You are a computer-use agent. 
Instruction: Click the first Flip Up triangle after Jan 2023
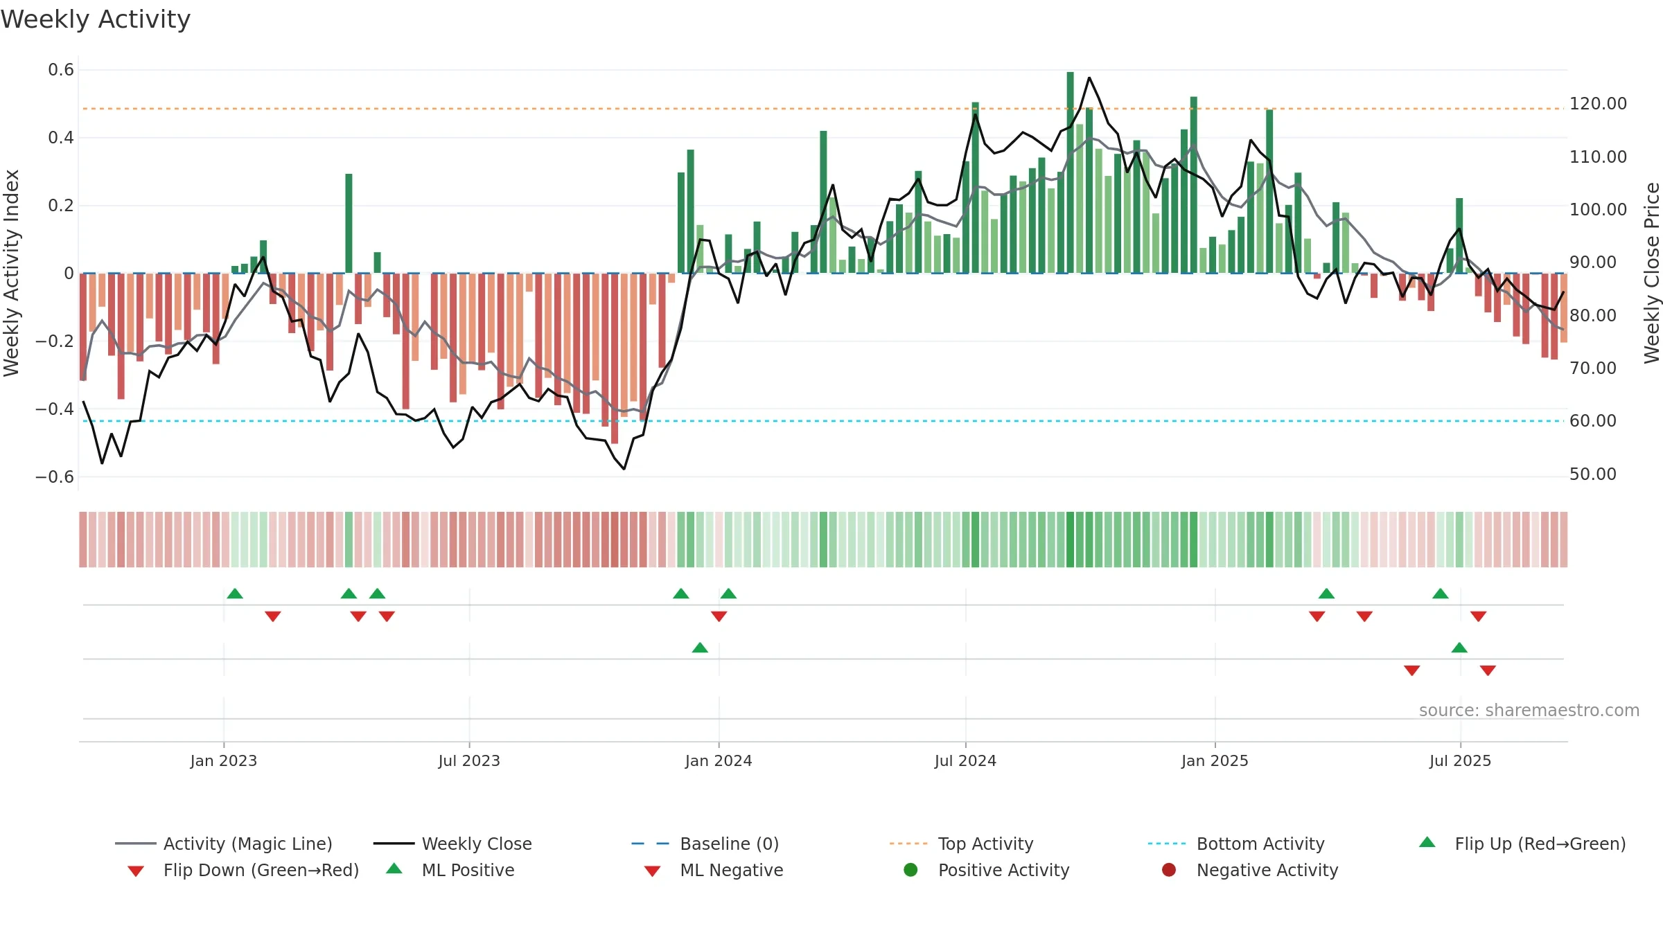pyautogui.click(x=235, y=594)
